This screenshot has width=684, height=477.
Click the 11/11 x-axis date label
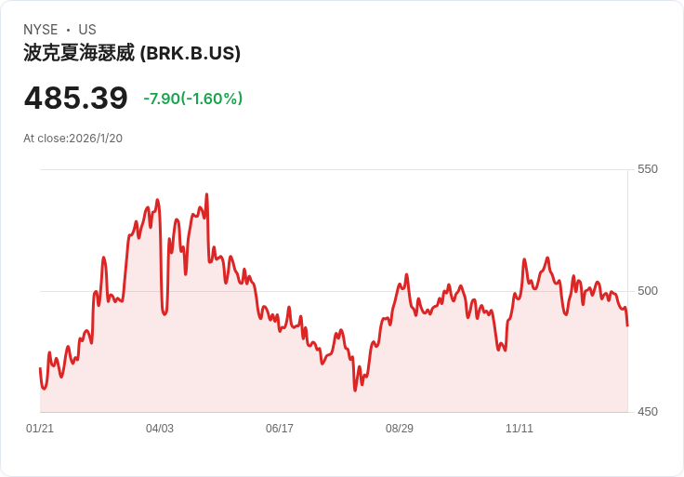[520, 429]
